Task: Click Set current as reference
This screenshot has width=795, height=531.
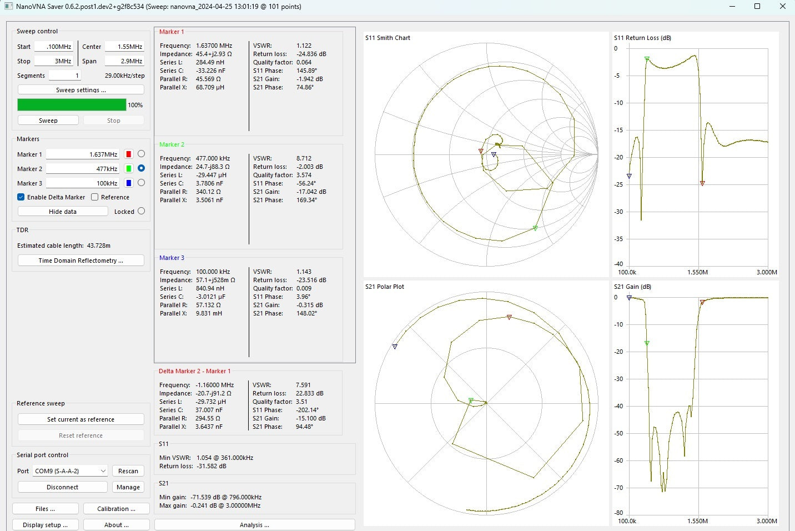Action: (80, 419)
